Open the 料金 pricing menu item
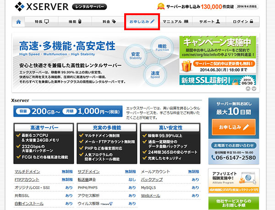Image resolution: width=275 pixels, height=210 pixels. click(109, 22)
